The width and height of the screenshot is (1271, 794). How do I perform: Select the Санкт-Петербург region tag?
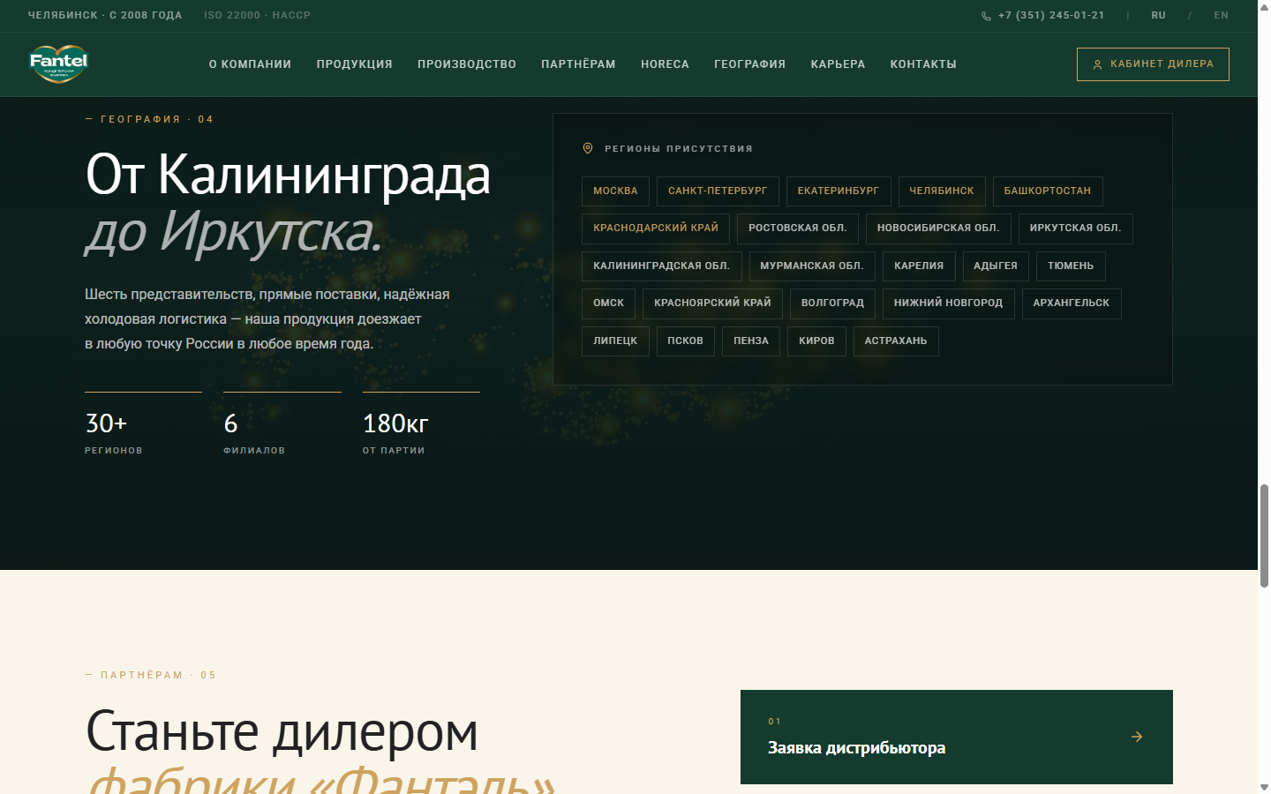(x=718, y=191)
